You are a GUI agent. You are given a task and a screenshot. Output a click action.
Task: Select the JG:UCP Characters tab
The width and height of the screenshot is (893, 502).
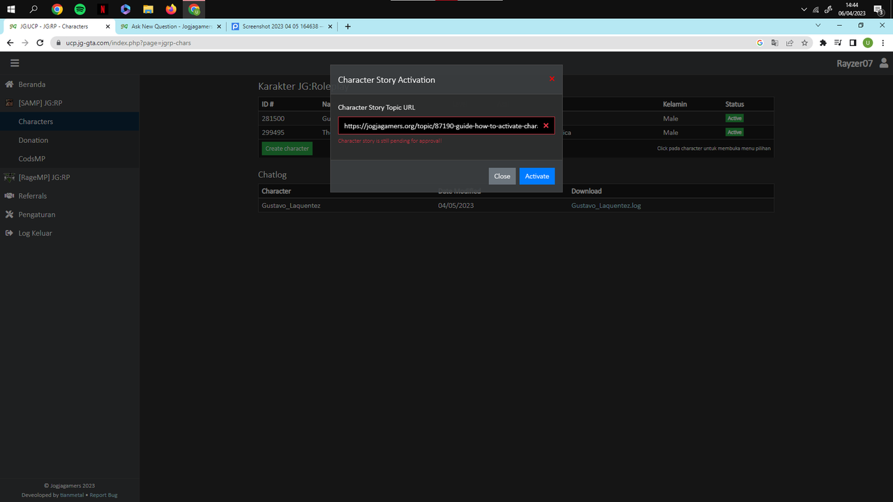59,26
